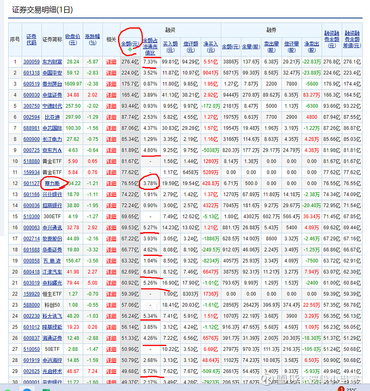Open 贵州茅台 stock name link

click(52, 84)
